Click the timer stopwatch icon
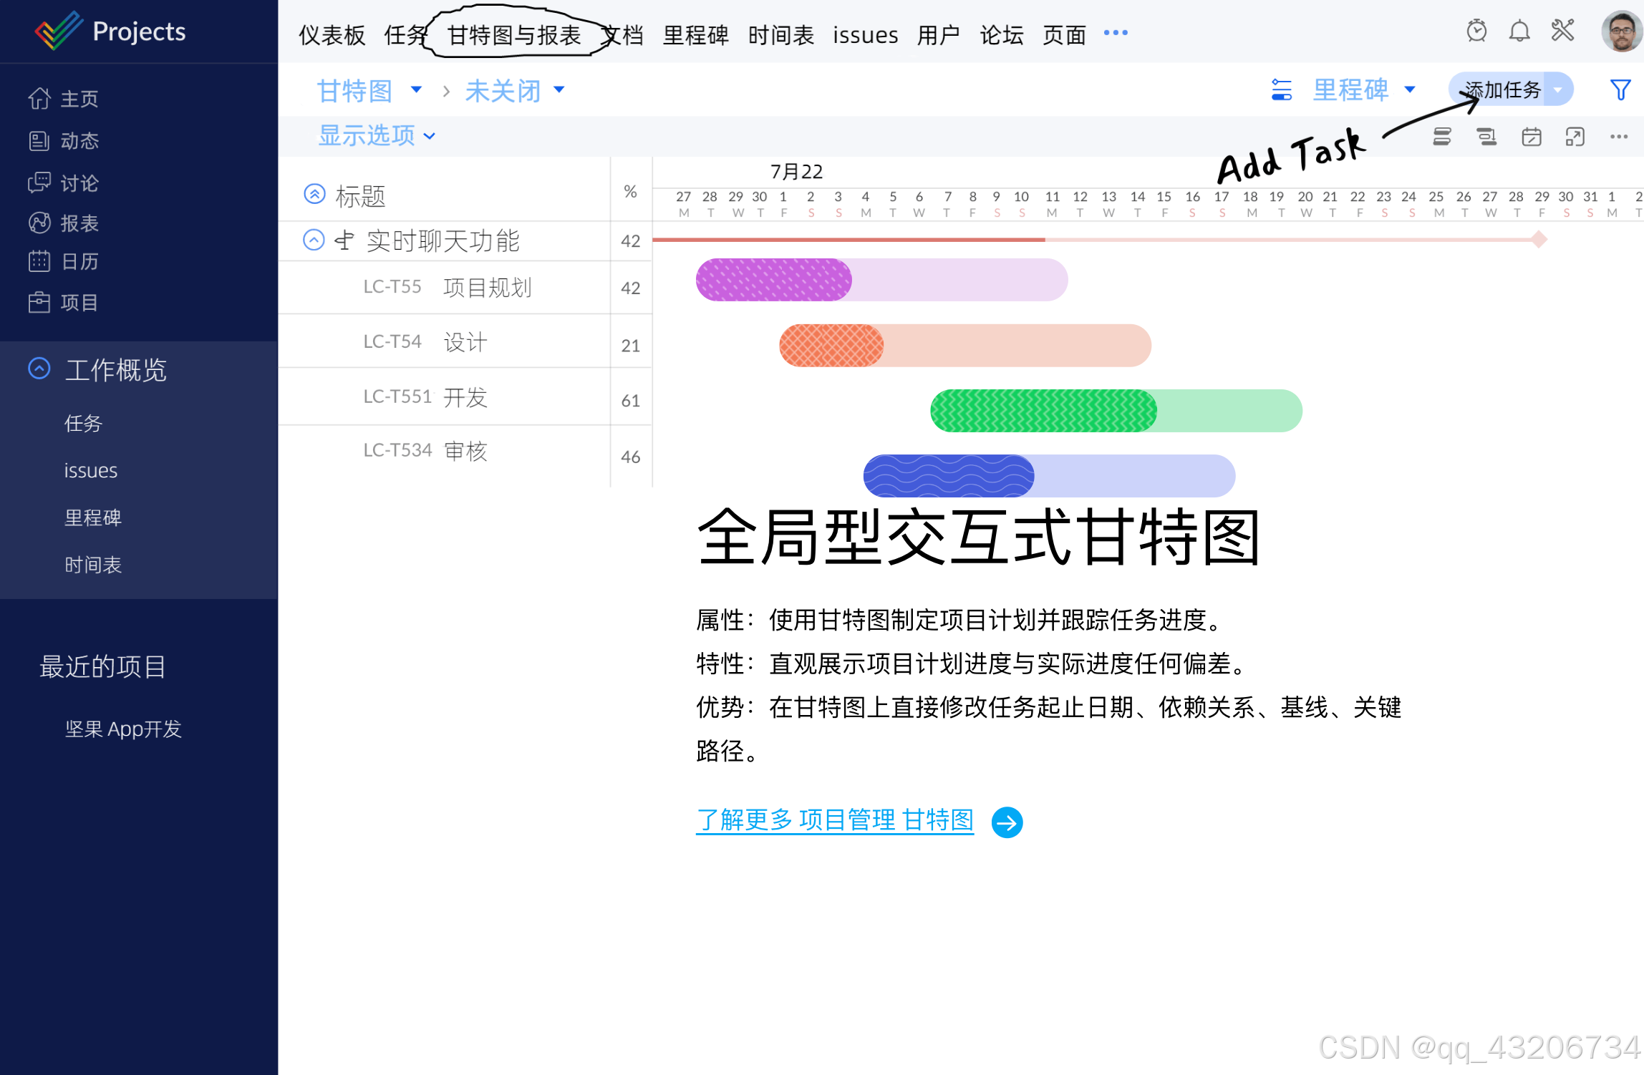 click(x=1476, y=31)
